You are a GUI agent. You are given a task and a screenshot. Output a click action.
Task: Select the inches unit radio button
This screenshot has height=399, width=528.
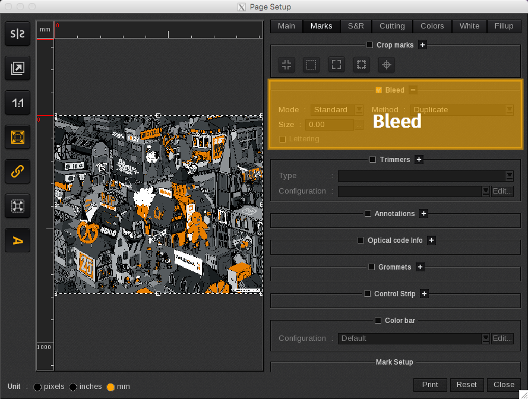coord(73,387)
